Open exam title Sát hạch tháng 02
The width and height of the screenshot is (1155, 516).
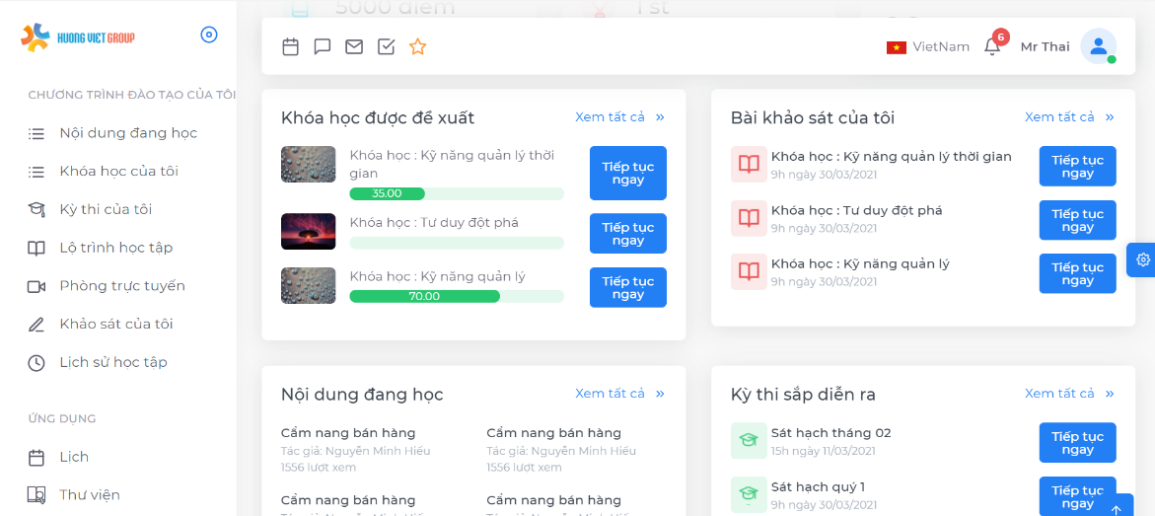pos(830,433)
